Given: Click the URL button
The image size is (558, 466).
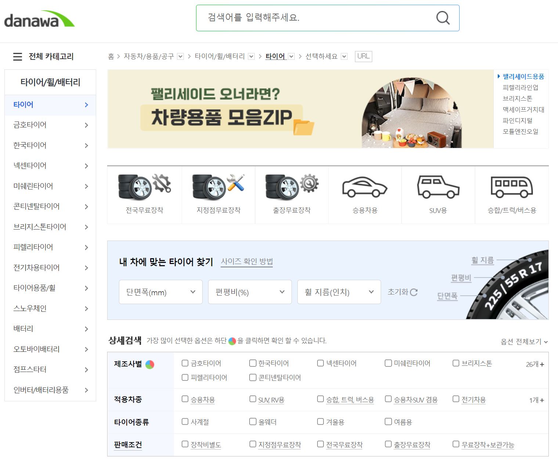Looking at the screenshot, I should pyautogui.click(x=363, y=56).
